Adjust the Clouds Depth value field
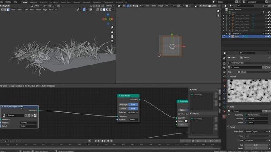This screenshot has width=271, height=152. click(x=256, y=148)
